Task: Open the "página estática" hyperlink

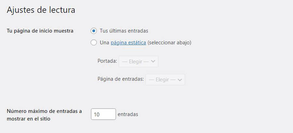Action: pyautogui.click(x=128, y=43)
